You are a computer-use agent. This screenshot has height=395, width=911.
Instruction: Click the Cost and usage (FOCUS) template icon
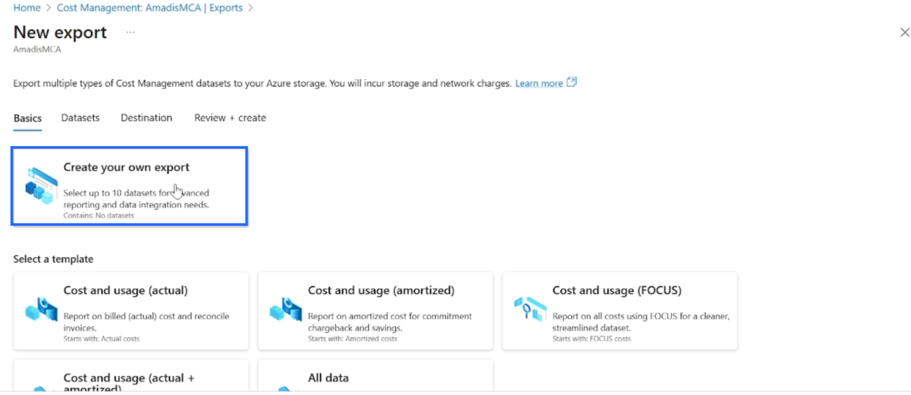(x=530, y=309)
